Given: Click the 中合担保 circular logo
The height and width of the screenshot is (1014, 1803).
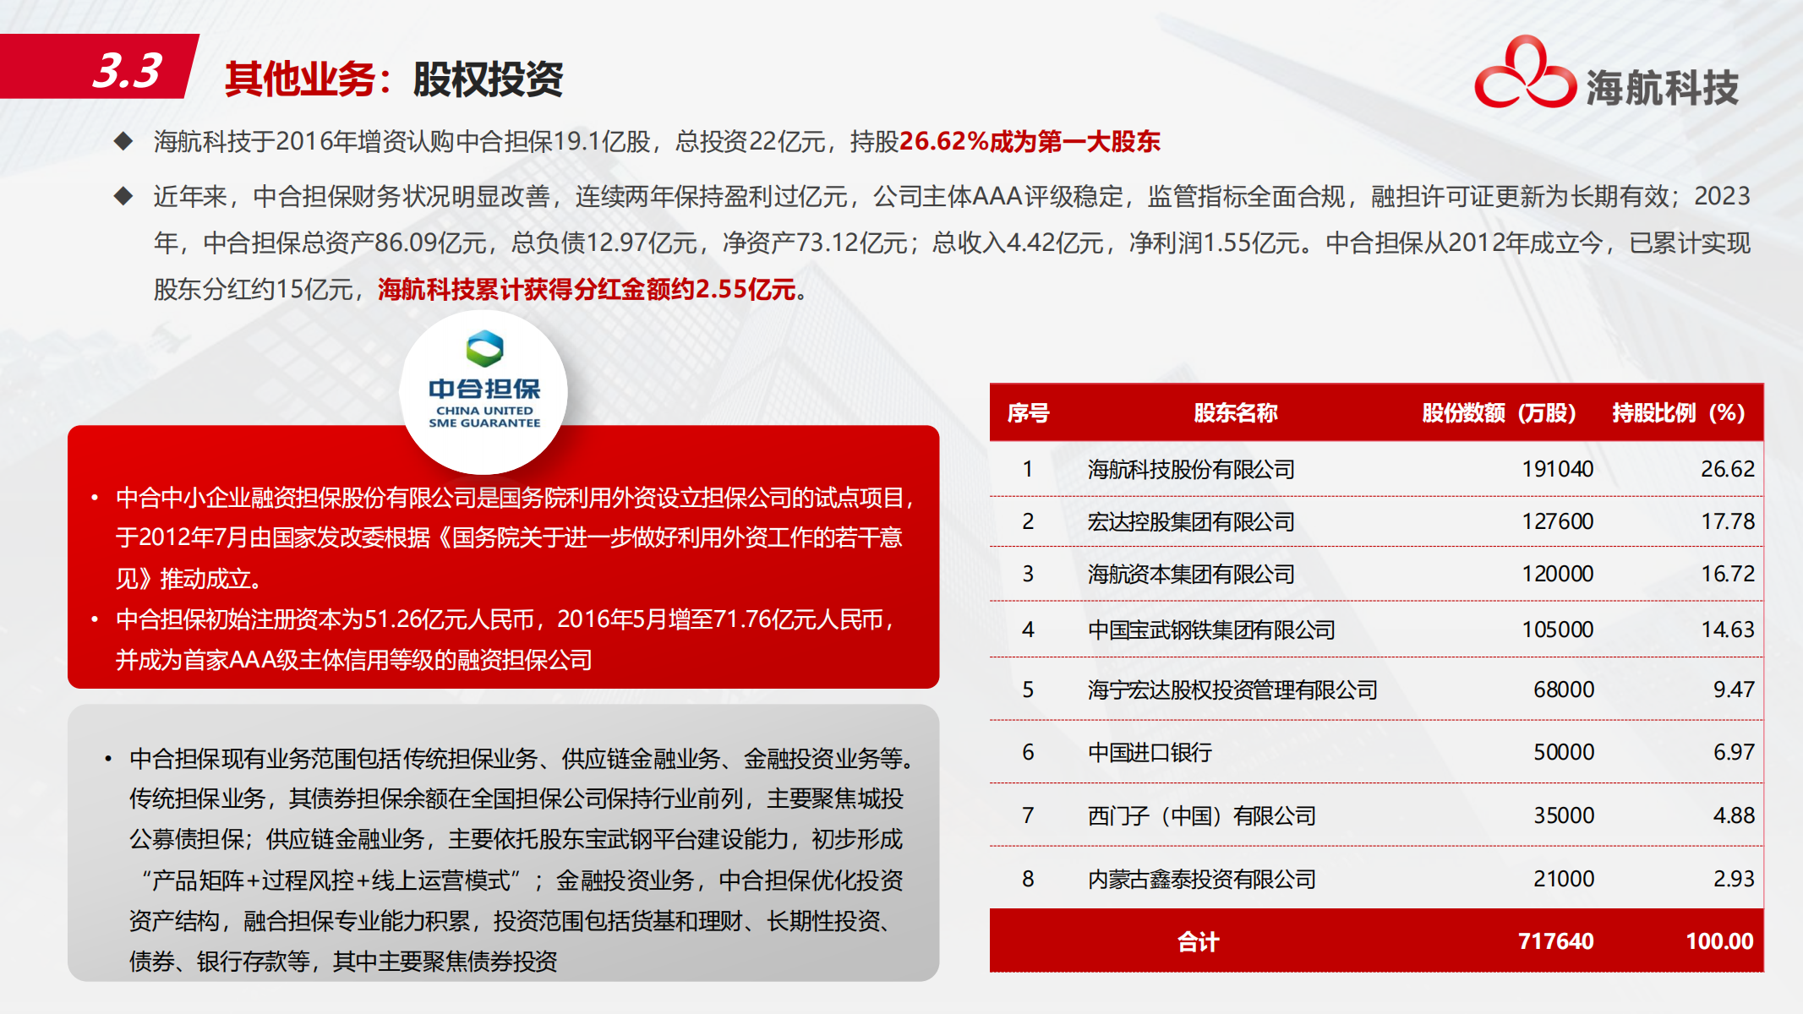Looking at the screenshot, I should 484,392.
